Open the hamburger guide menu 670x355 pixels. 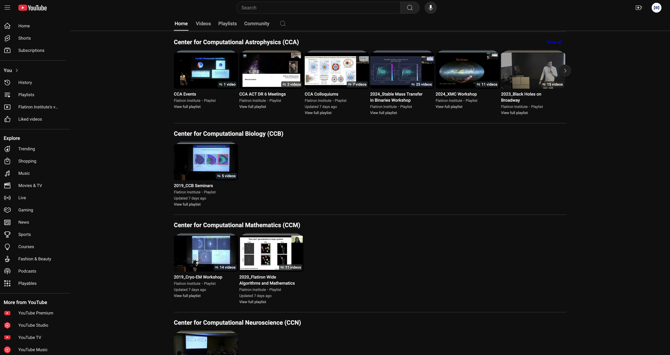coord(7,8)
